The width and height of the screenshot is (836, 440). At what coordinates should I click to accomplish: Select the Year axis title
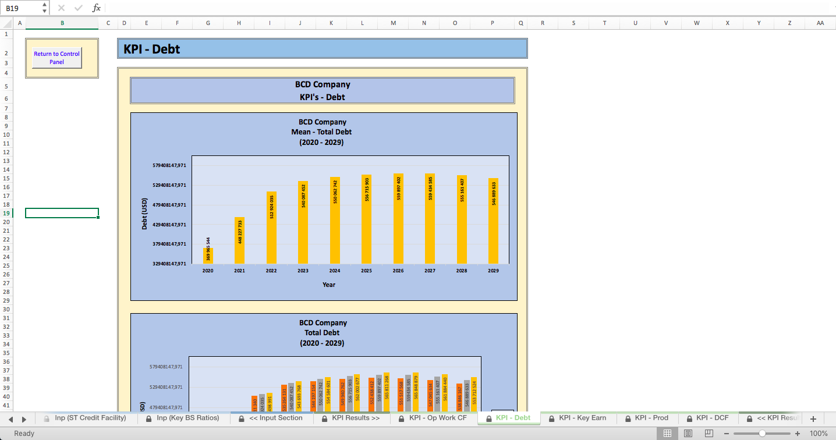point(329,285)
